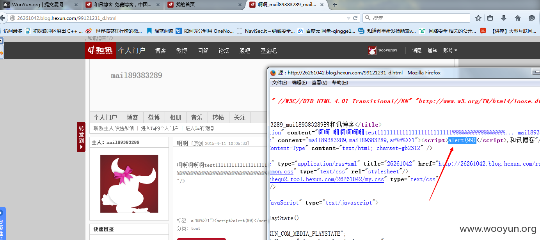Open the 【讲座】大型互联网 bookmark
The height and width of the screenshot is (240, 540).
[x=509, y=31]
